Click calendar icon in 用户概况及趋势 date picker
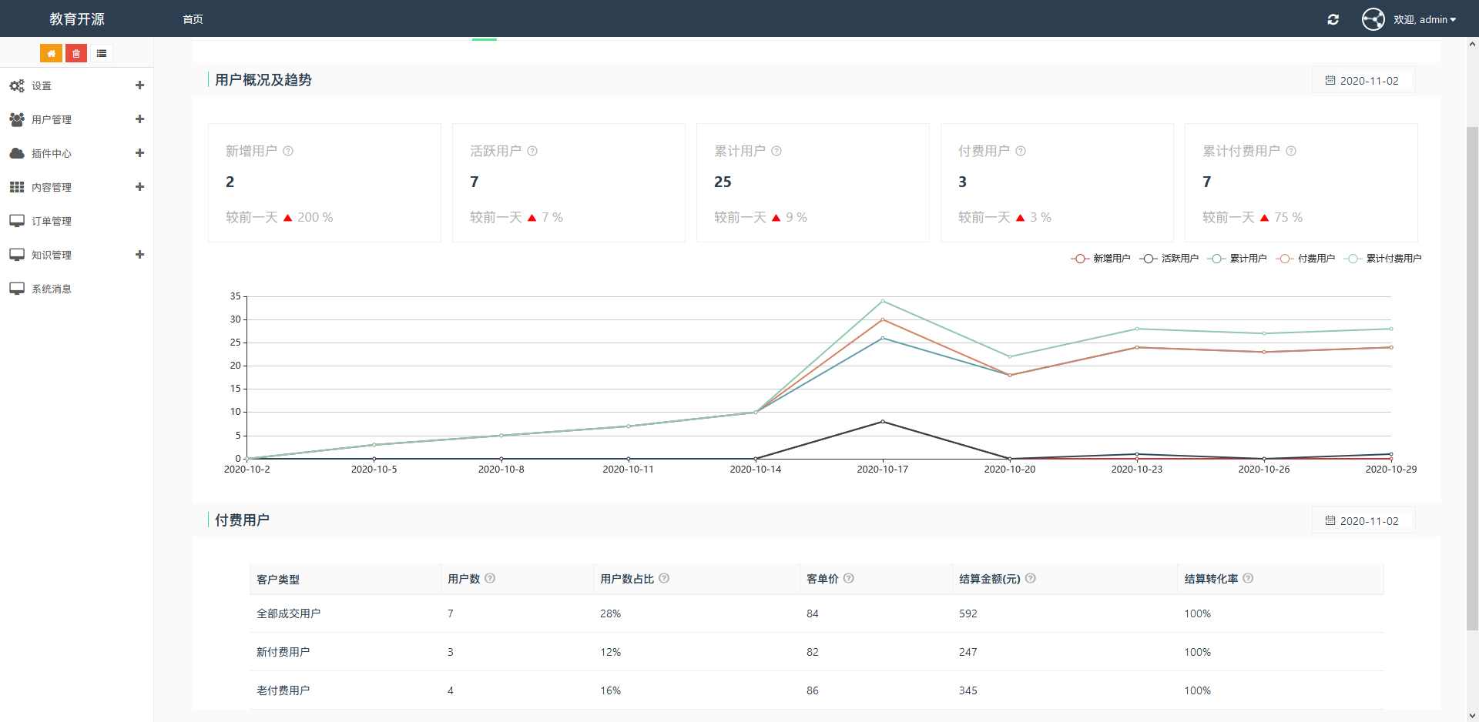 pos(1330,80)
